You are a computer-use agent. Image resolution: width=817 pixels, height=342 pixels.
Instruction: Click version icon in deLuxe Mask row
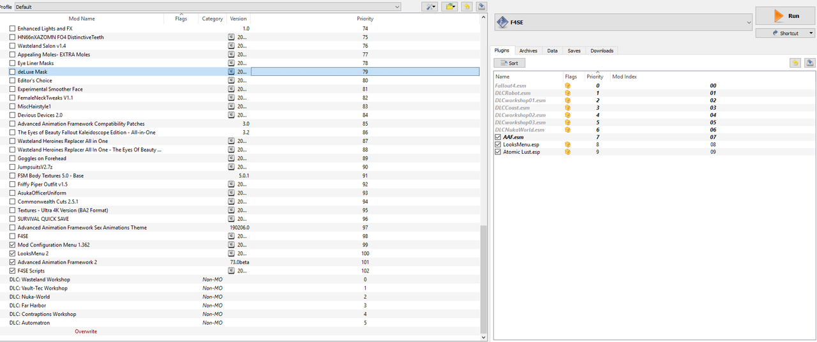point(232,72)
